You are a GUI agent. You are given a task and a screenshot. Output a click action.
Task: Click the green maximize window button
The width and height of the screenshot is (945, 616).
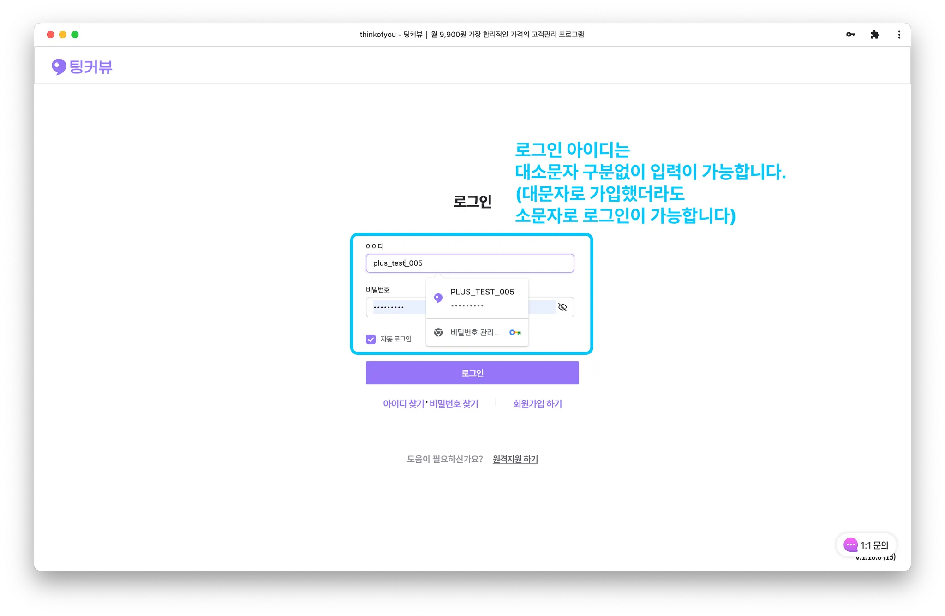(x=75, y=35)
